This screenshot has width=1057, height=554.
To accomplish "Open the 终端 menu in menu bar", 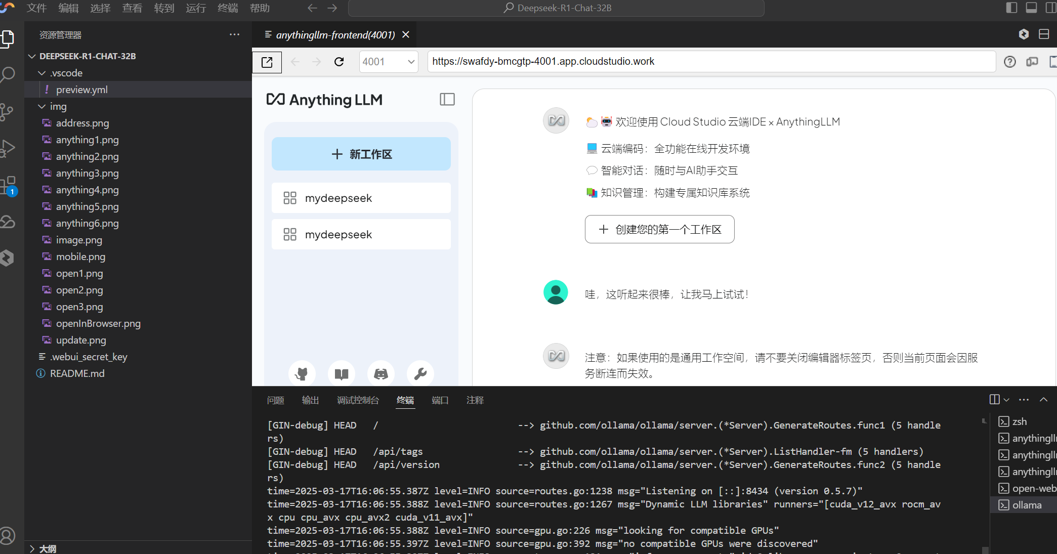I will [x=227, y=8].
